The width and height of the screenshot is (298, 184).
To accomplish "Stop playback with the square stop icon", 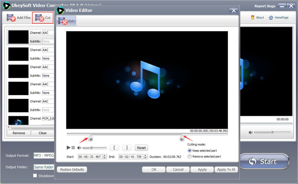I will pyautogui.click(x=73, y=148).
